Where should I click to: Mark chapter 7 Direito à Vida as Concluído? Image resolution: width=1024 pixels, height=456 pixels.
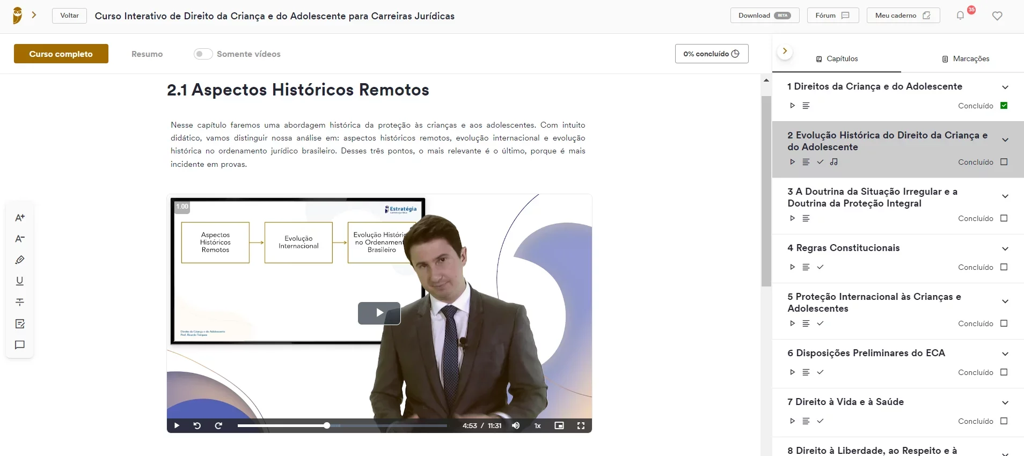point(1004,421)
